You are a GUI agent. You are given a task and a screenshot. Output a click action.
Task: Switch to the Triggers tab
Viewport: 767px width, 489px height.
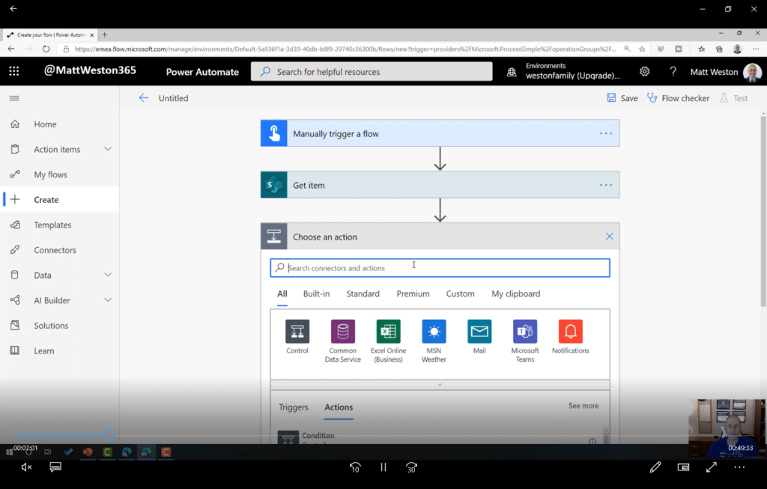coord(294,407)
